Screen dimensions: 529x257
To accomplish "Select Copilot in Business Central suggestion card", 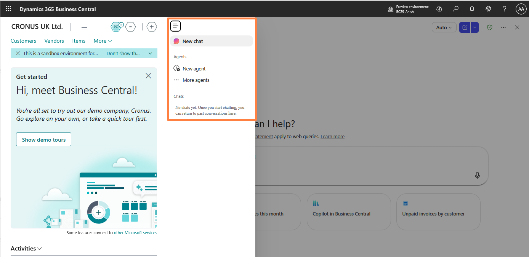I will [x=349, y=212].
